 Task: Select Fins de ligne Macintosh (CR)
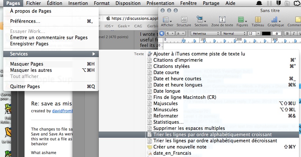(222, 97)
